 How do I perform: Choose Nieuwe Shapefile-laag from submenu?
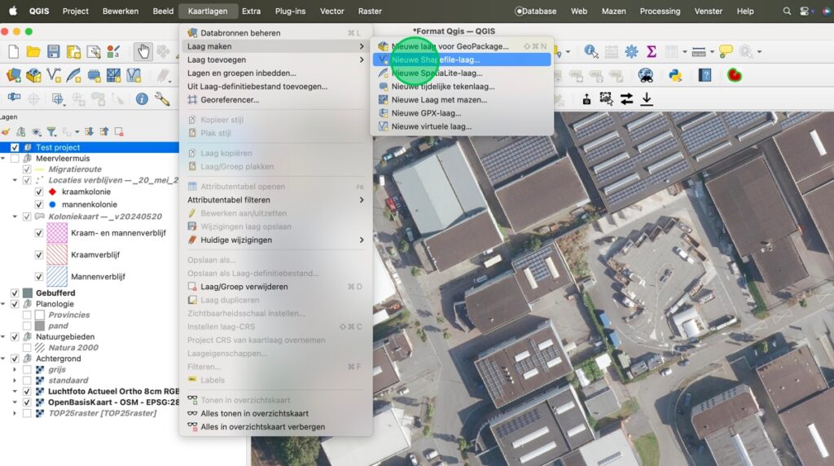[436, 59]
